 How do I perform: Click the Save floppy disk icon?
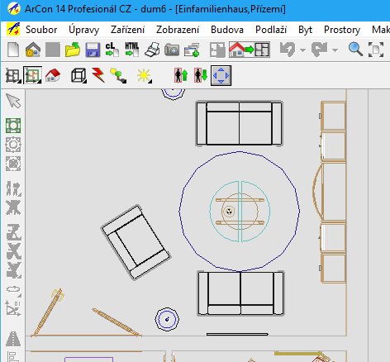pyautogui.click(x=93, y=50)
